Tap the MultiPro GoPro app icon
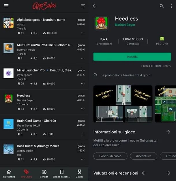This screenshot has height=181, width=176. 8,48
